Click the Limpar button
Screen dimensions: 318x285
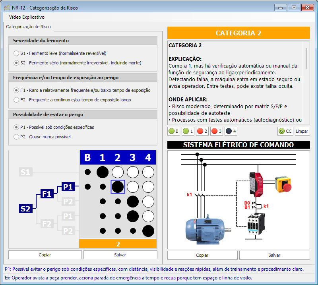[x=302, y=131]
